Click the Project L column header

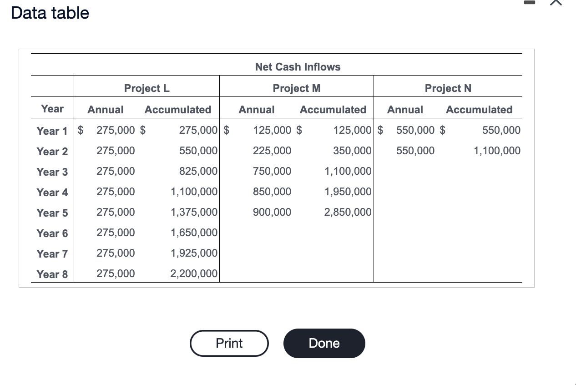tap(147, 88)
